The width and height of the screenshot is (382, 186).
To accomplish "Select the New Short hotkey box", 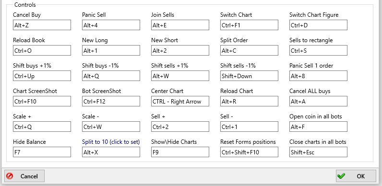I will (x=180, y=50).
